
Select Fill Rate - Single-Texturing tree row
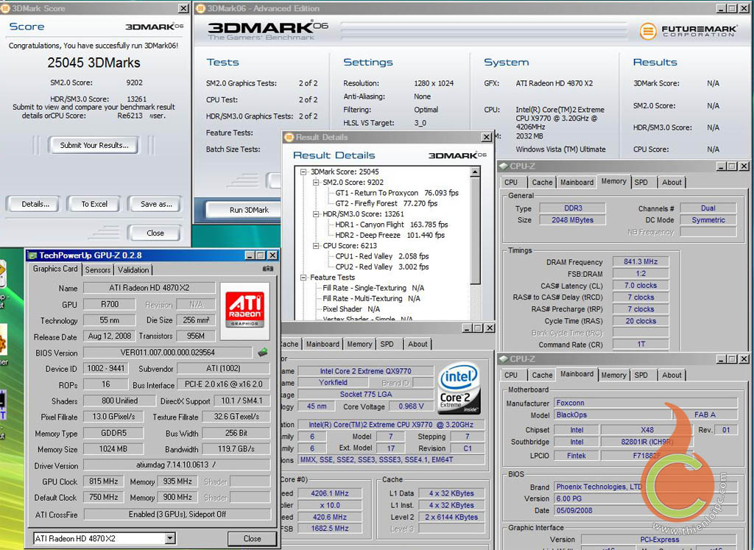pyautogui.click(x=373, y=288)
